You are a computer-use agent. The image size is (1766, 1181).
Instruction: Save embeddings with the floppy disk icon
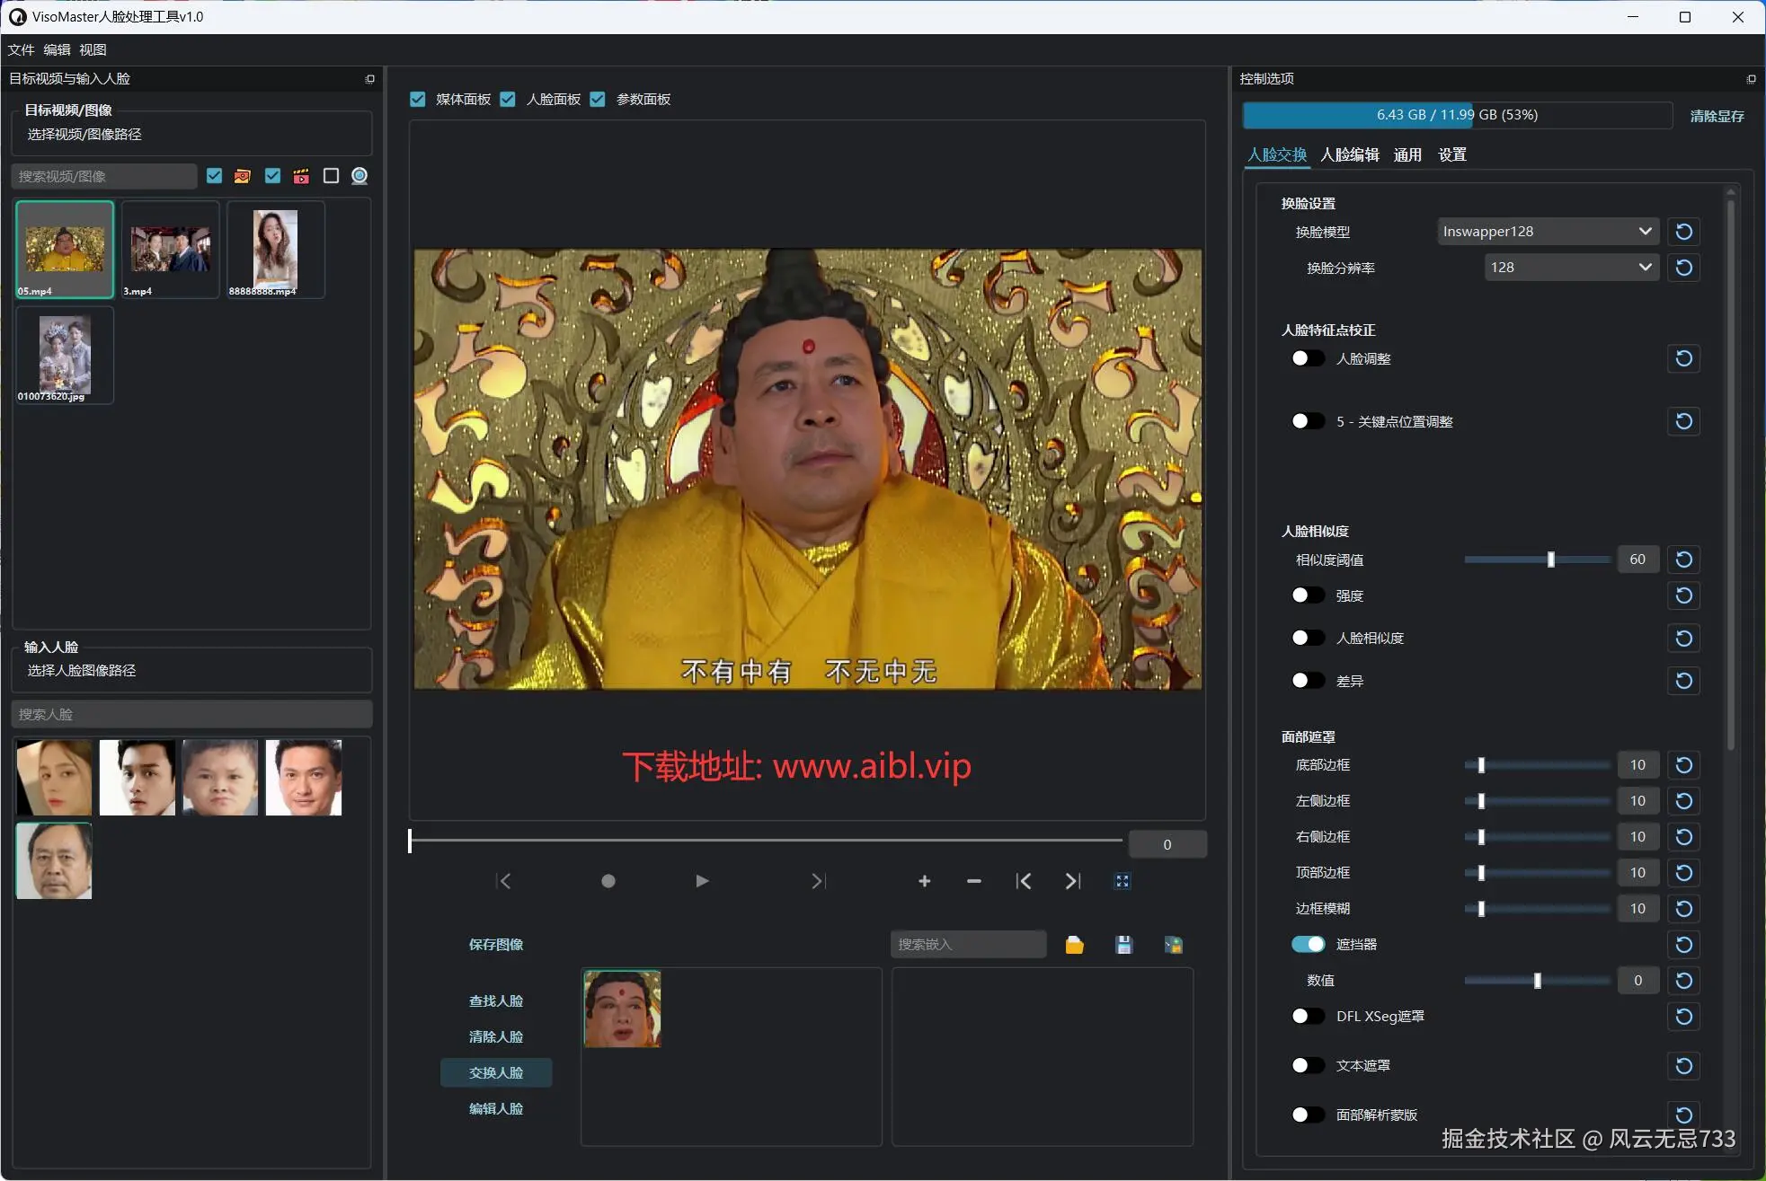pos(1123,945)
